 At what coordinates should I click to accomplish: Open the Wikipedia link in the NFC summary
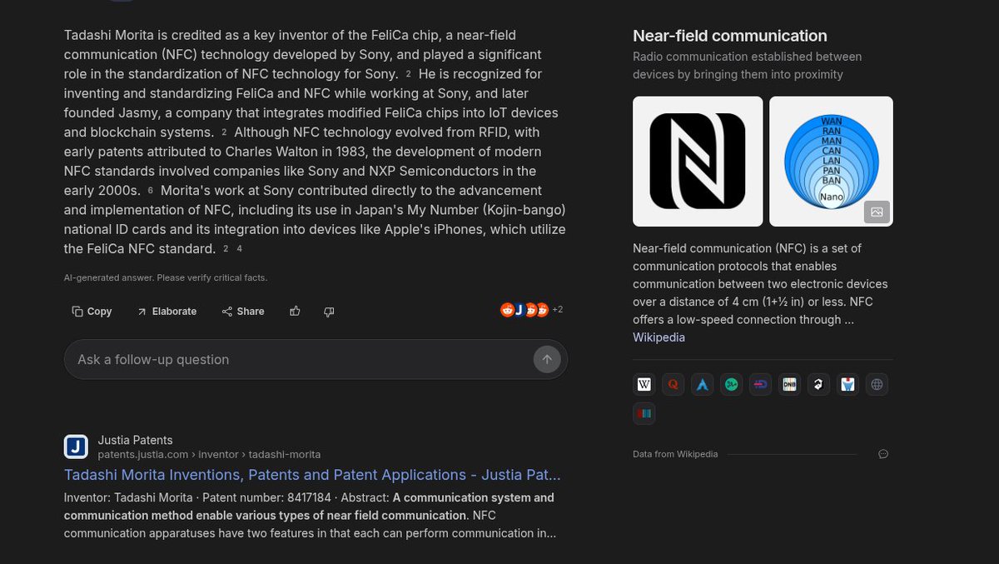(x=659, y=337)
